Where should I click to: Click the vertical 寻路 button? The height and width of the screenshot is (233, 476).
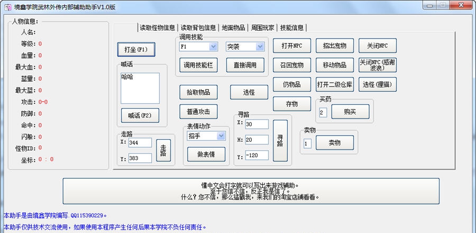pos(280,141)
